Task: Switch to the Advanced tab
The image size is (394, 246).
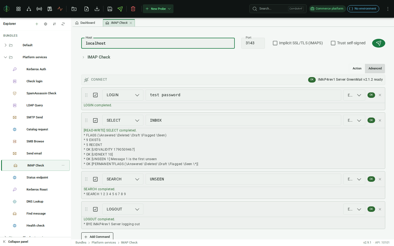Action: pyautogui.click(x=375, y=69)
